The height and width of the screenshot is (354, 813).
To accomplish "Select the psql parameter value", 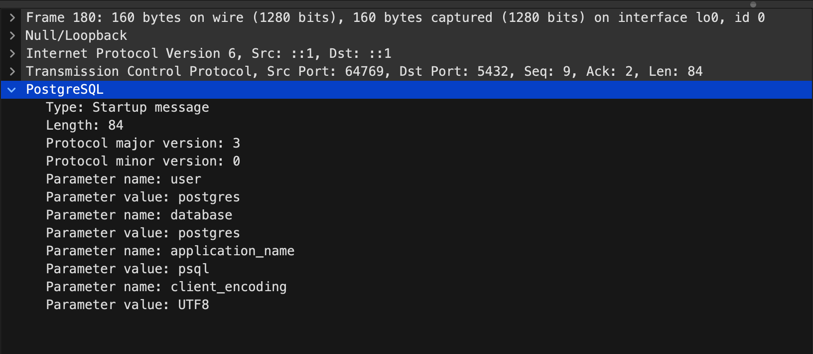I will [x=127, y=269].
